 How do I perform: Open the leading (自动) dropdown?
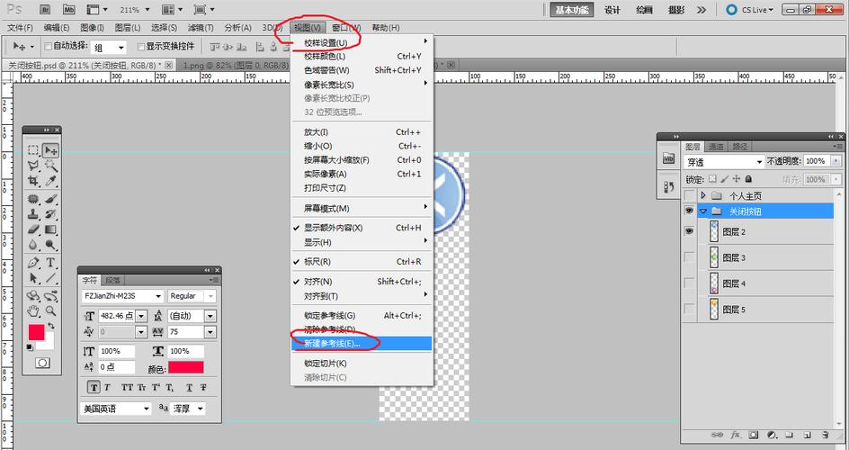click(x=210, y=316)
